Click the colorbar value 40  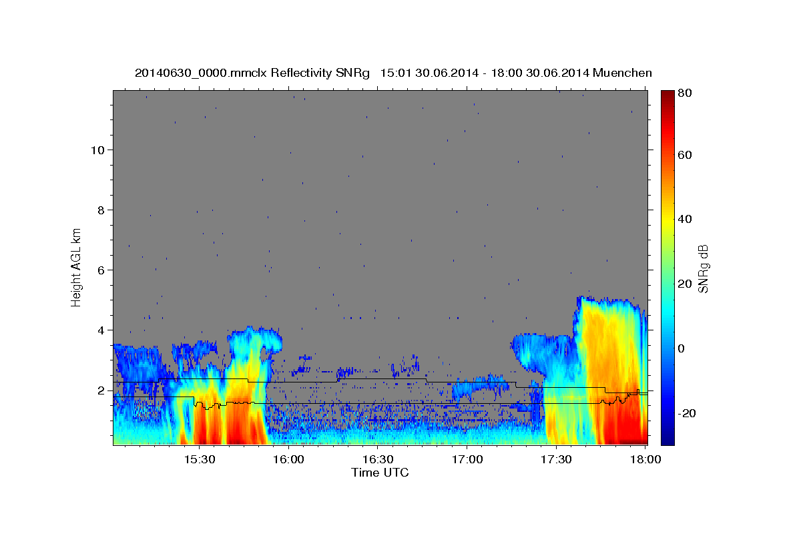tap(685, 219)
